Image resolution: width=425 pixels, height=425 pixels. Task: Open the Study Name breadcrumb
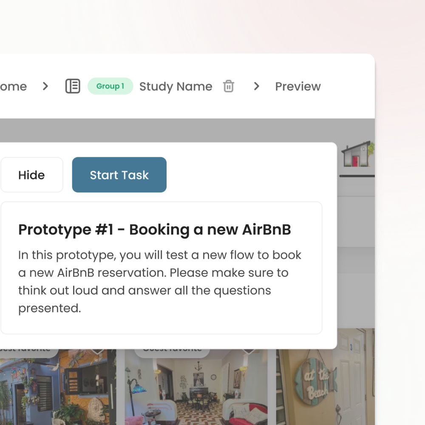coord(176,86)
